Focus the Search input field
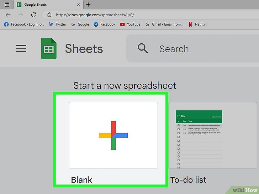The image size is (259, 194). point(192,48)
